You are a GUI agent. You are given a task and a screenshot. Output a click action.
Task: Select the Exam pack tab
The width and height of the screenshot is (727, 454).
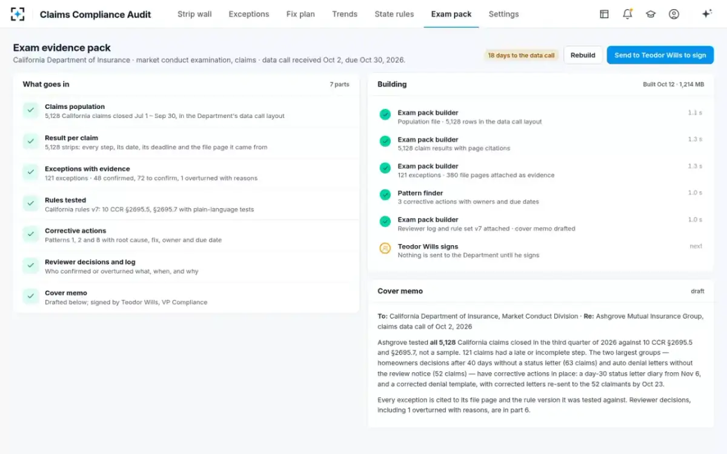pos(451,14)
